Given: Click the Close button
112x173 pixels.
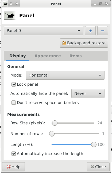Looking at the screenshot, I should click(x=98, y=167).
